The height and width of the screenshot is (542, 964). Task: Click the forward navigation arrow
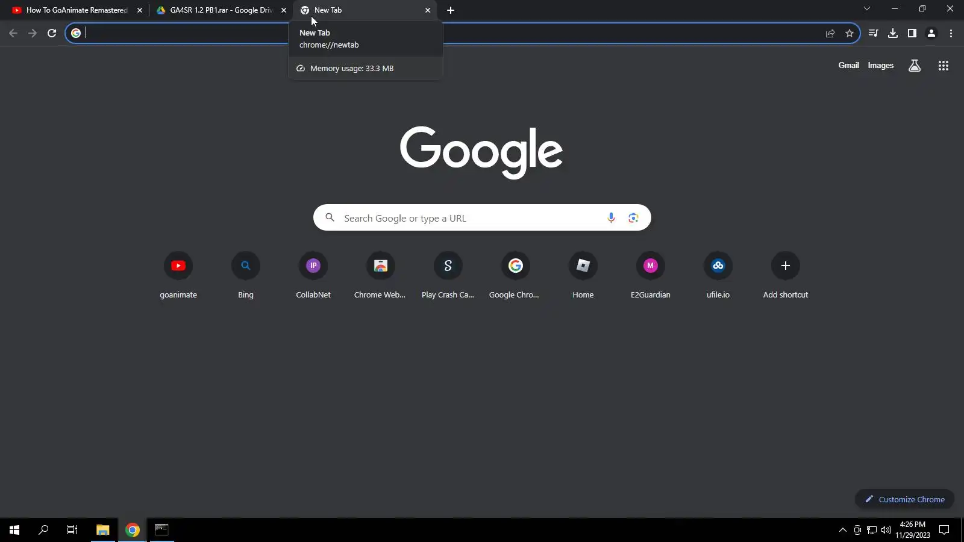click(33, 33)
